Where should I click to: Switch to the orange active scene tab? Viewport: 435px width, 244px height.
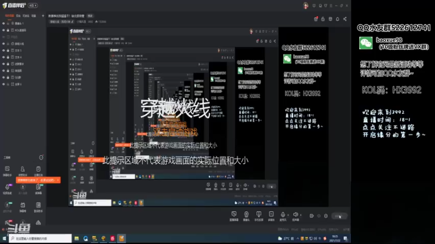[x=9, y=16]
